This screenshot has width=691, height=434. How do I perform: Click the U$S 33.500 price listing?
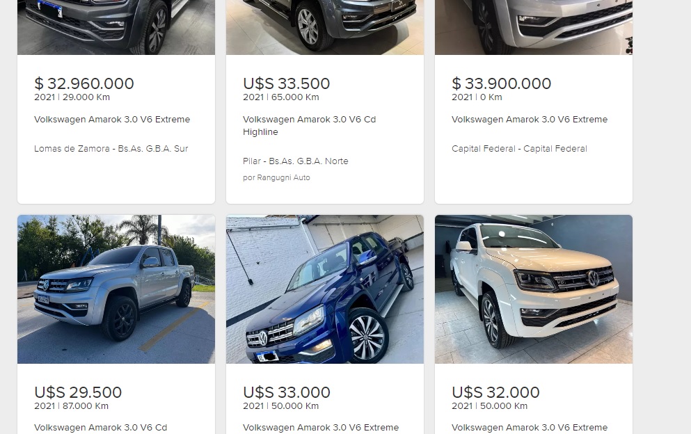coord(287,83)
